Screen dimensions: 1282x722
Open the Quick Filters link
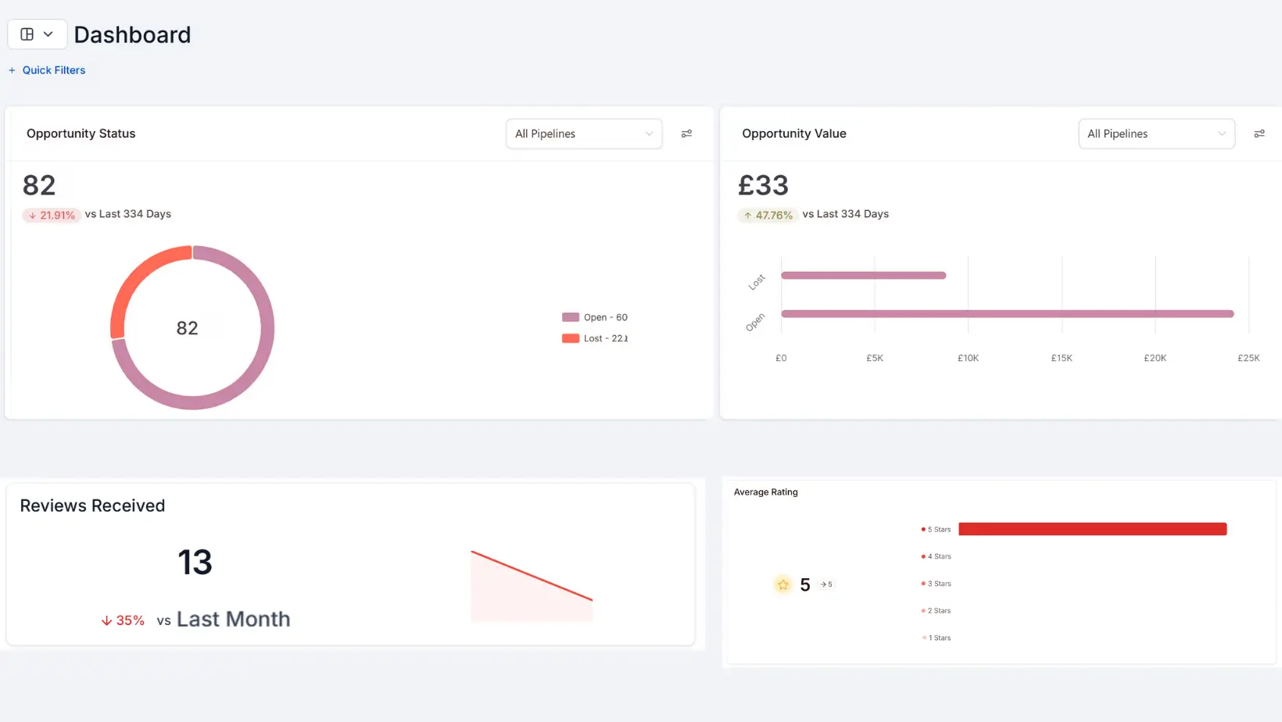[x=54, y=70]
